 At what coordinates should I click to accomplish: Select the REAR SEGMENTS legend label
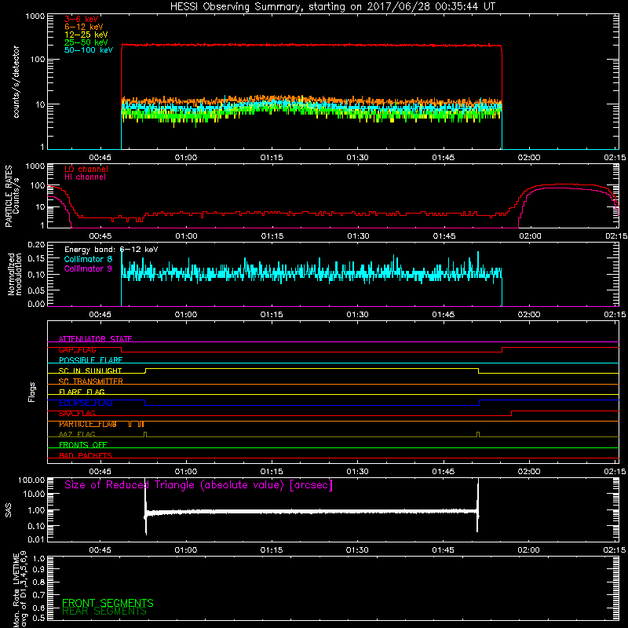tap(104, 612)
